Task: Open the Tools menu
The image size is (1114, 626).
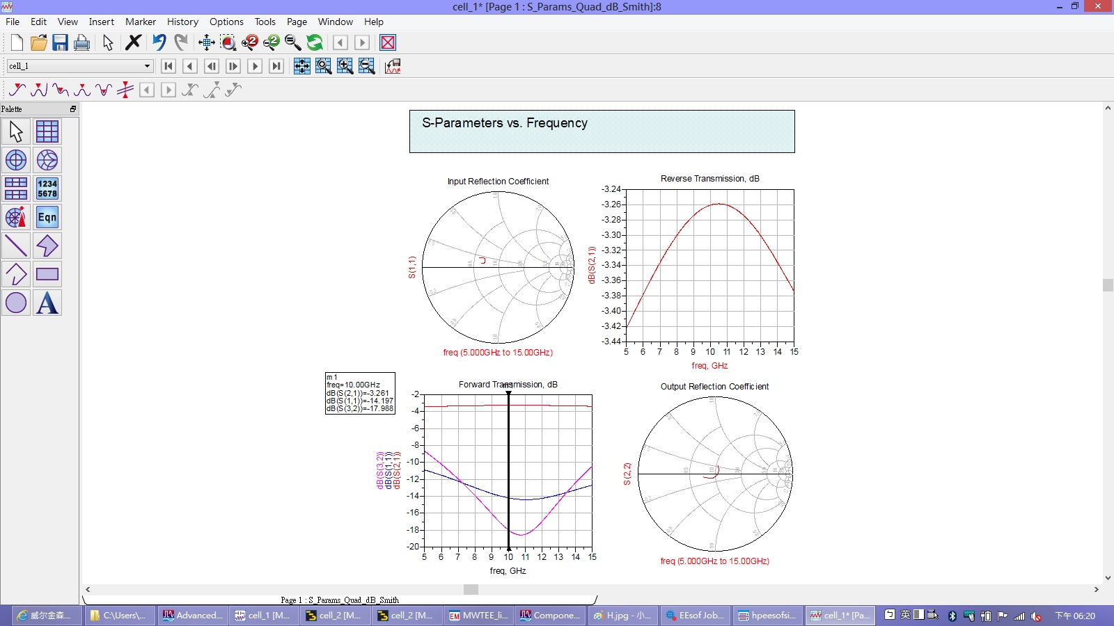Action: (265, 22)
